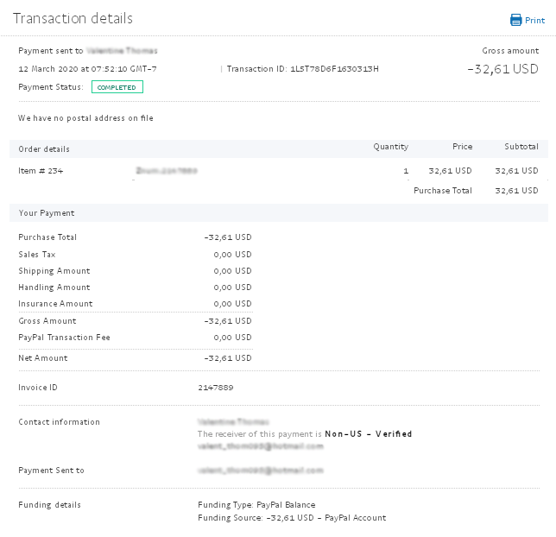Screen dimensions: 556x537
Task: Click the COMPLETED payment status badge
Action: pos(117,87)
